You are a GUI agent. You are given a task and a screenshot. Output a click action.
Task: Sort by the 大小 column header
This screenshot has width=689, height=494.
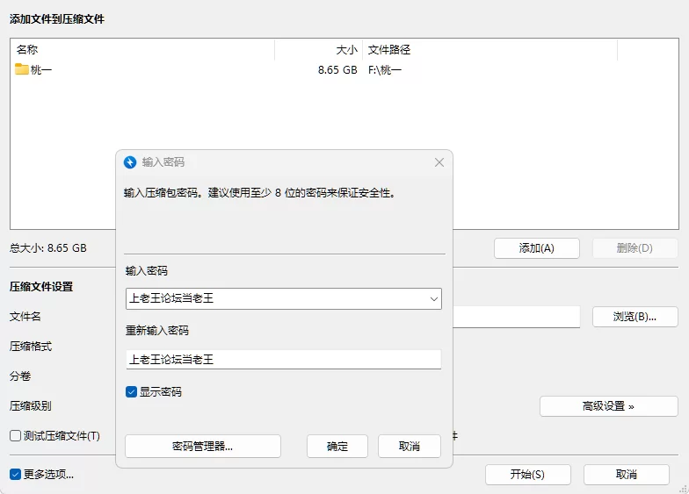(x=318, y=49)
